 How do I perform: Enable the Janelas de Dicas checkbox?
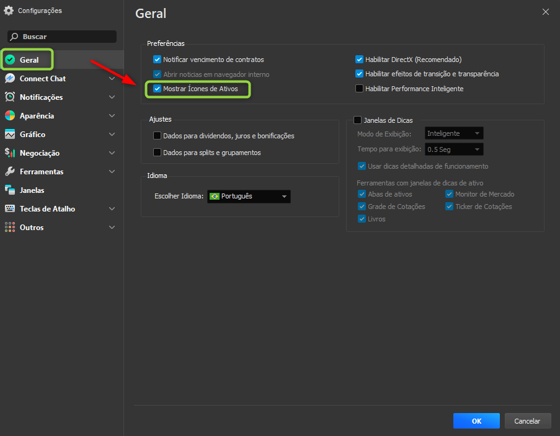[x=357, y=120]
